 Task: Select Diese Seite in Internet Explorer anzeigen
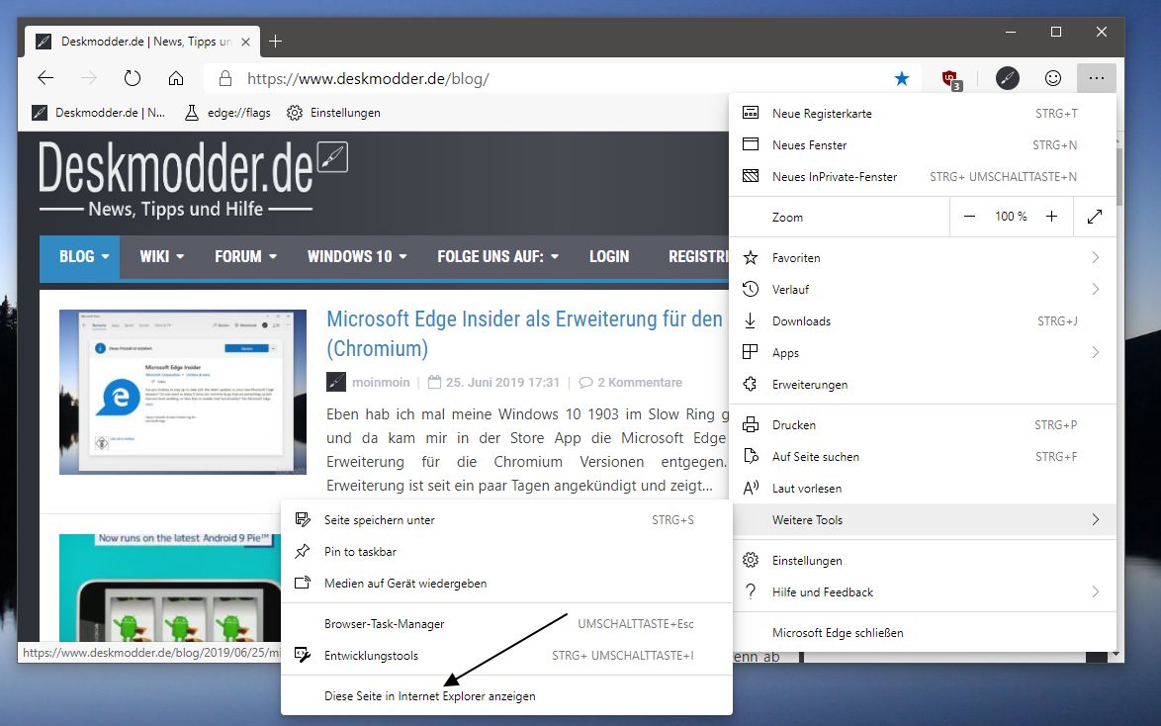pos(506,696)
